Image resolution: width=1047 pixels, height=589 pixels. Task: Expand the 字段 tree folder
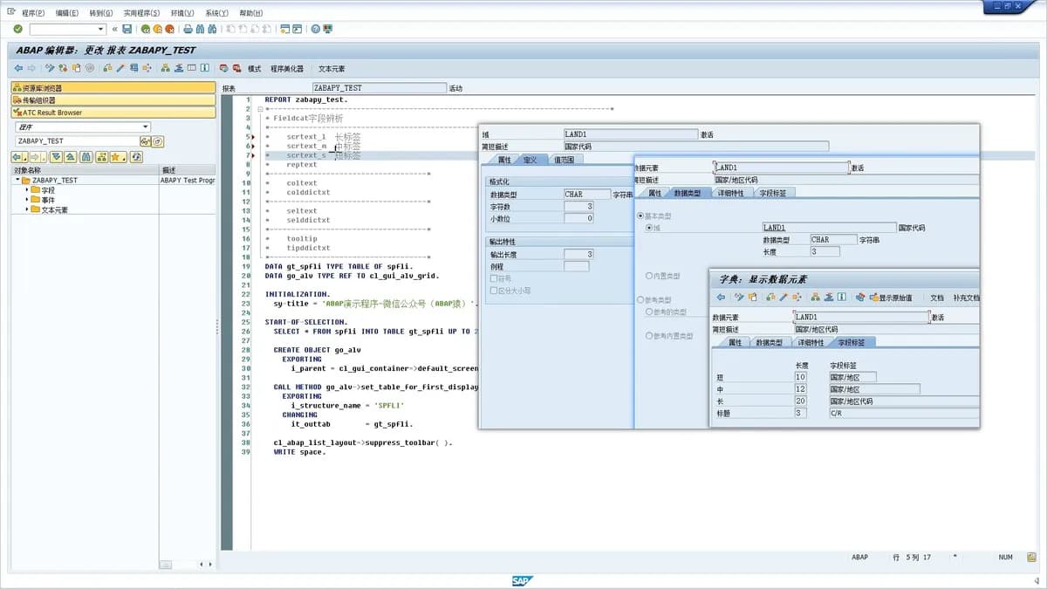pos(26,189)
